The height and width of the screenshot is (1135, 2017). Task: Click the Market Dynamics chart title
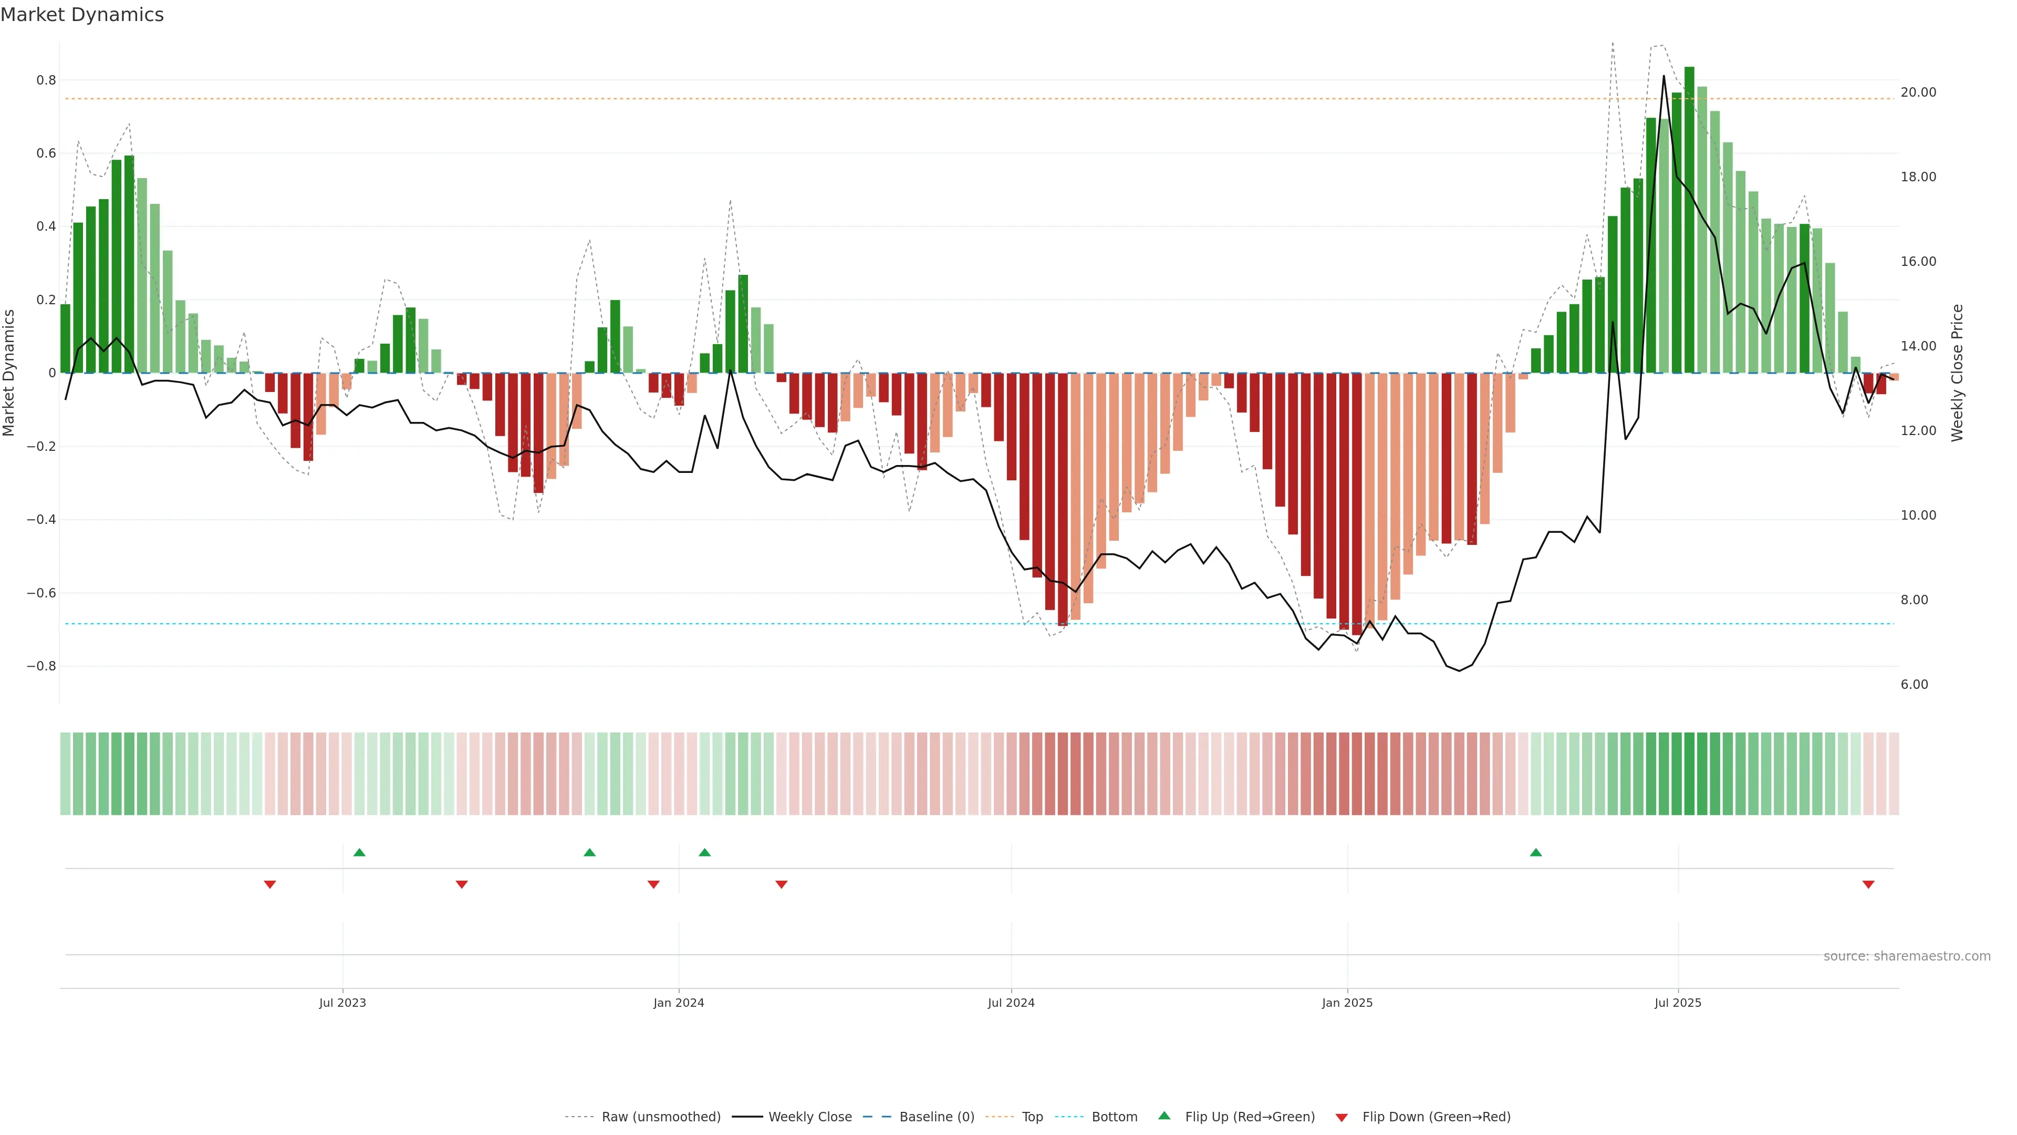pyautogui.click(x=82, y=15)
